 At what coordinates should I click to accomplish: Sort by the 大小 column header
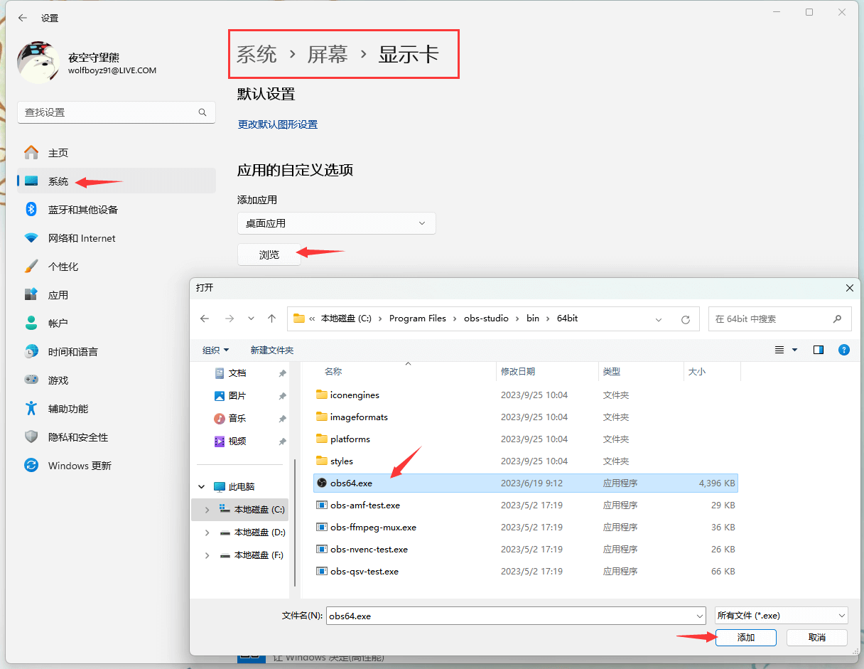(712, 371)
